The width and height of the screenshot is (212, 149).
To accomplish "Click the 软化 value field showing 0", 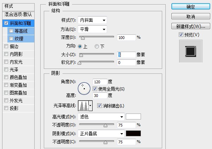I will pos(126,63).
